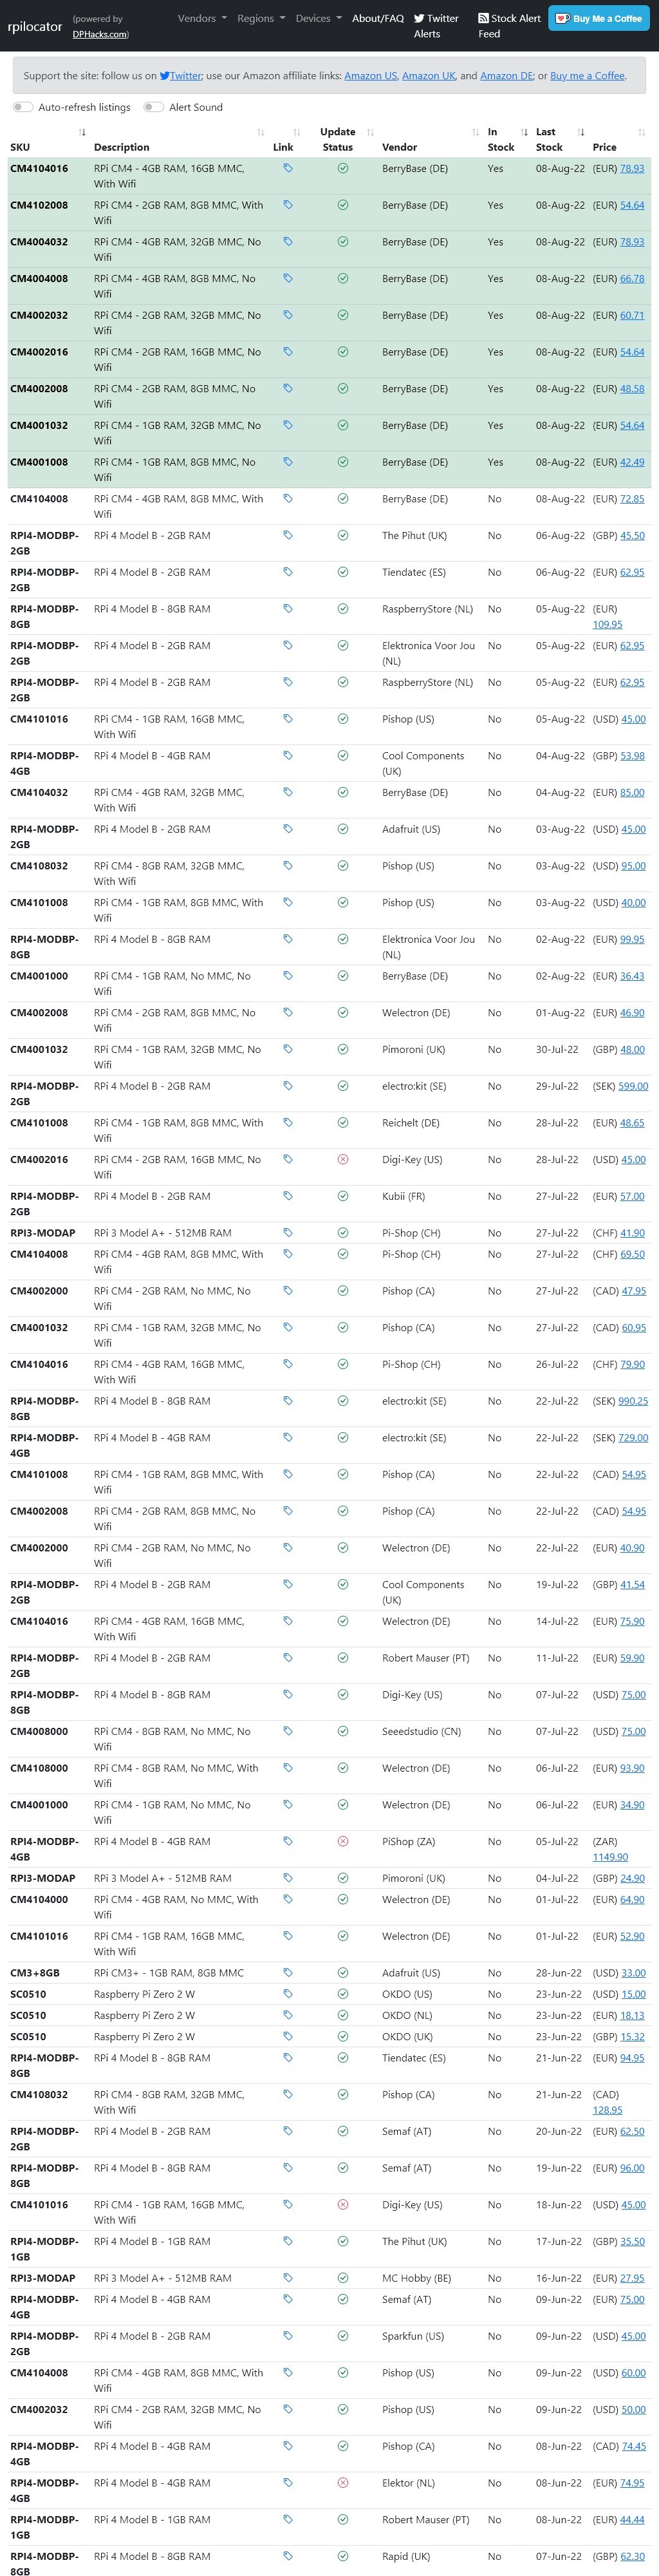
Task: Sort the table by the SKU column arrows
Action: click(x=82, y=132)
